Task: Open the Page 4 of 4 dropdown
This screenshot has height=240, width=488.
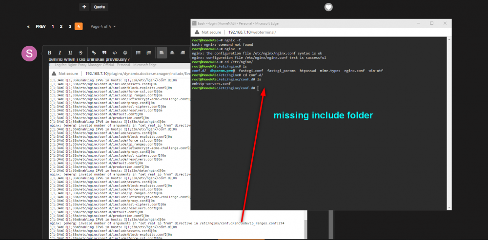Action: click(x=103, y=27)
